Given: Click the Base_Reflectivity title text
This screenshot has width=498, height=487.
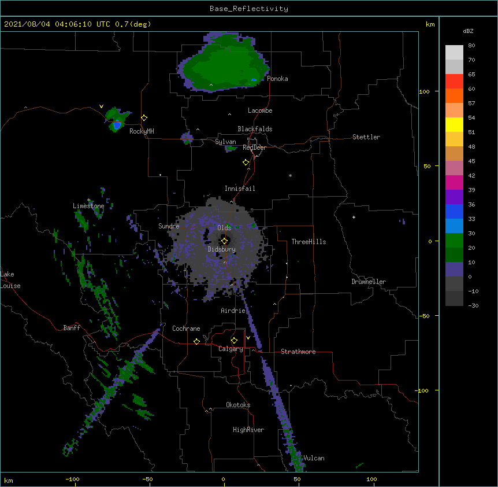Looking at the screenshot, I should click(x=249, y=9).
